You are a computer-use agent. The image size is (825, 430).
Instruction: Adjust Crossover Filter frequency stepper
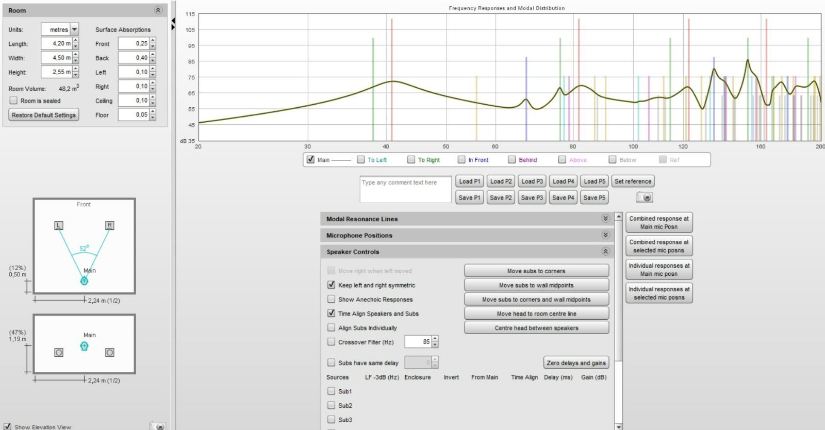[435, 341]
